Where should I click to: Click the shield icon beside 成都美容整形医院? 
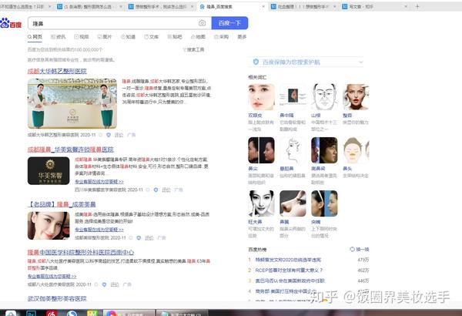pos(139,238)
